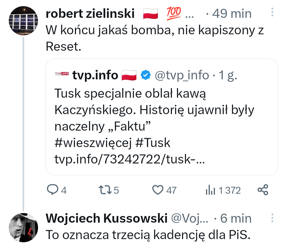Tap the share icon under the tweet
The image size is (287, 247).
point(263,190)
